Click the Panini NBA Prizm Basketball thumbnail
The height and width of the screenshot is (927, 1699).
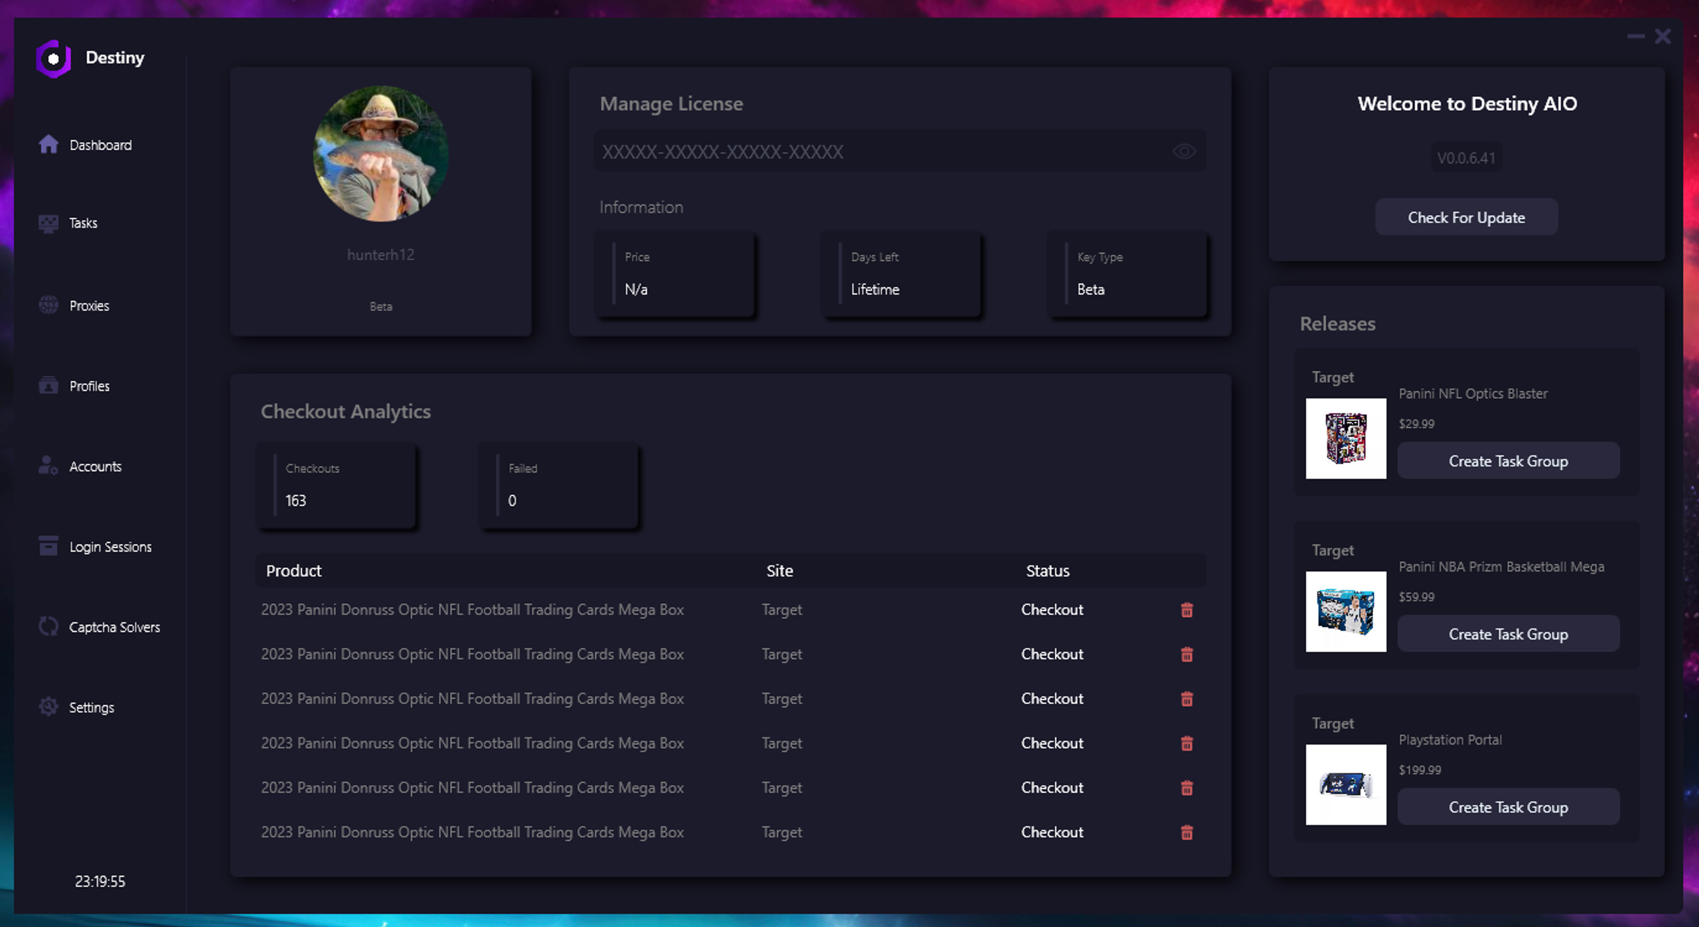[1345, 611]
